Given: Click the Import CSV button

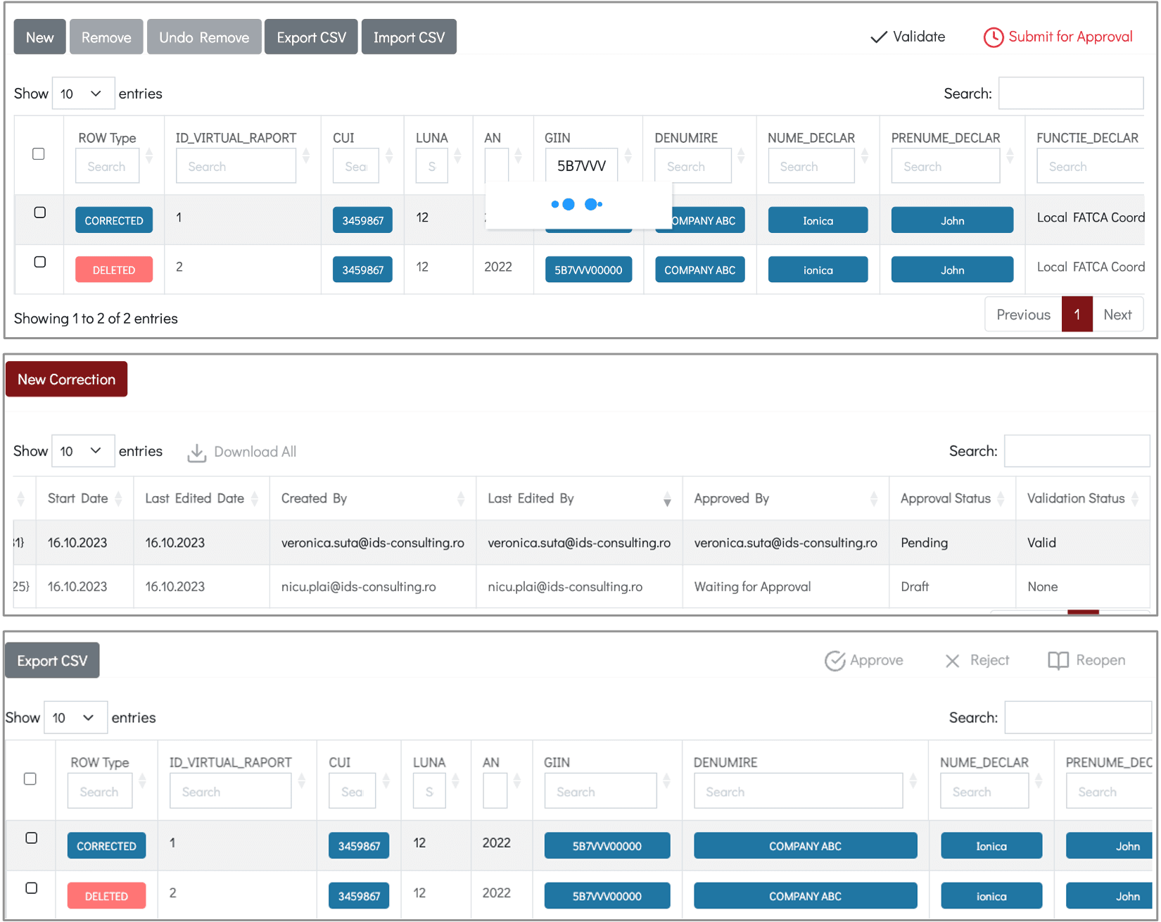Looking at the screenshot, I should [x=409, y=37].
